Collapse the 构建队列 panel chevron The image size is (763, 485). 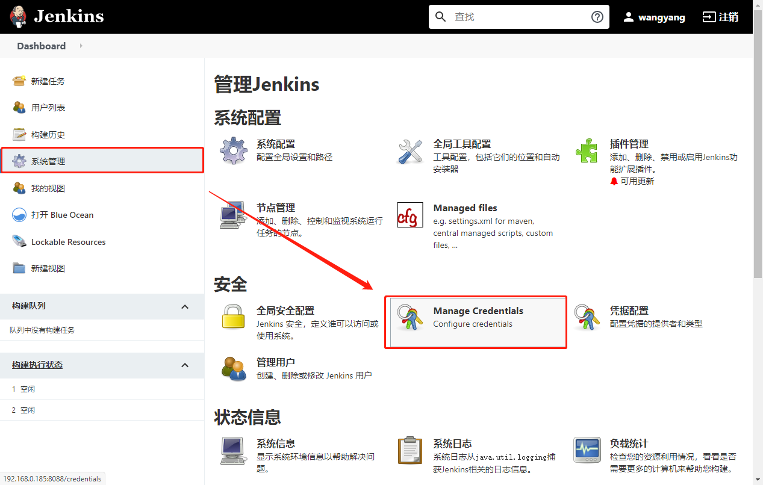[185, 306]
